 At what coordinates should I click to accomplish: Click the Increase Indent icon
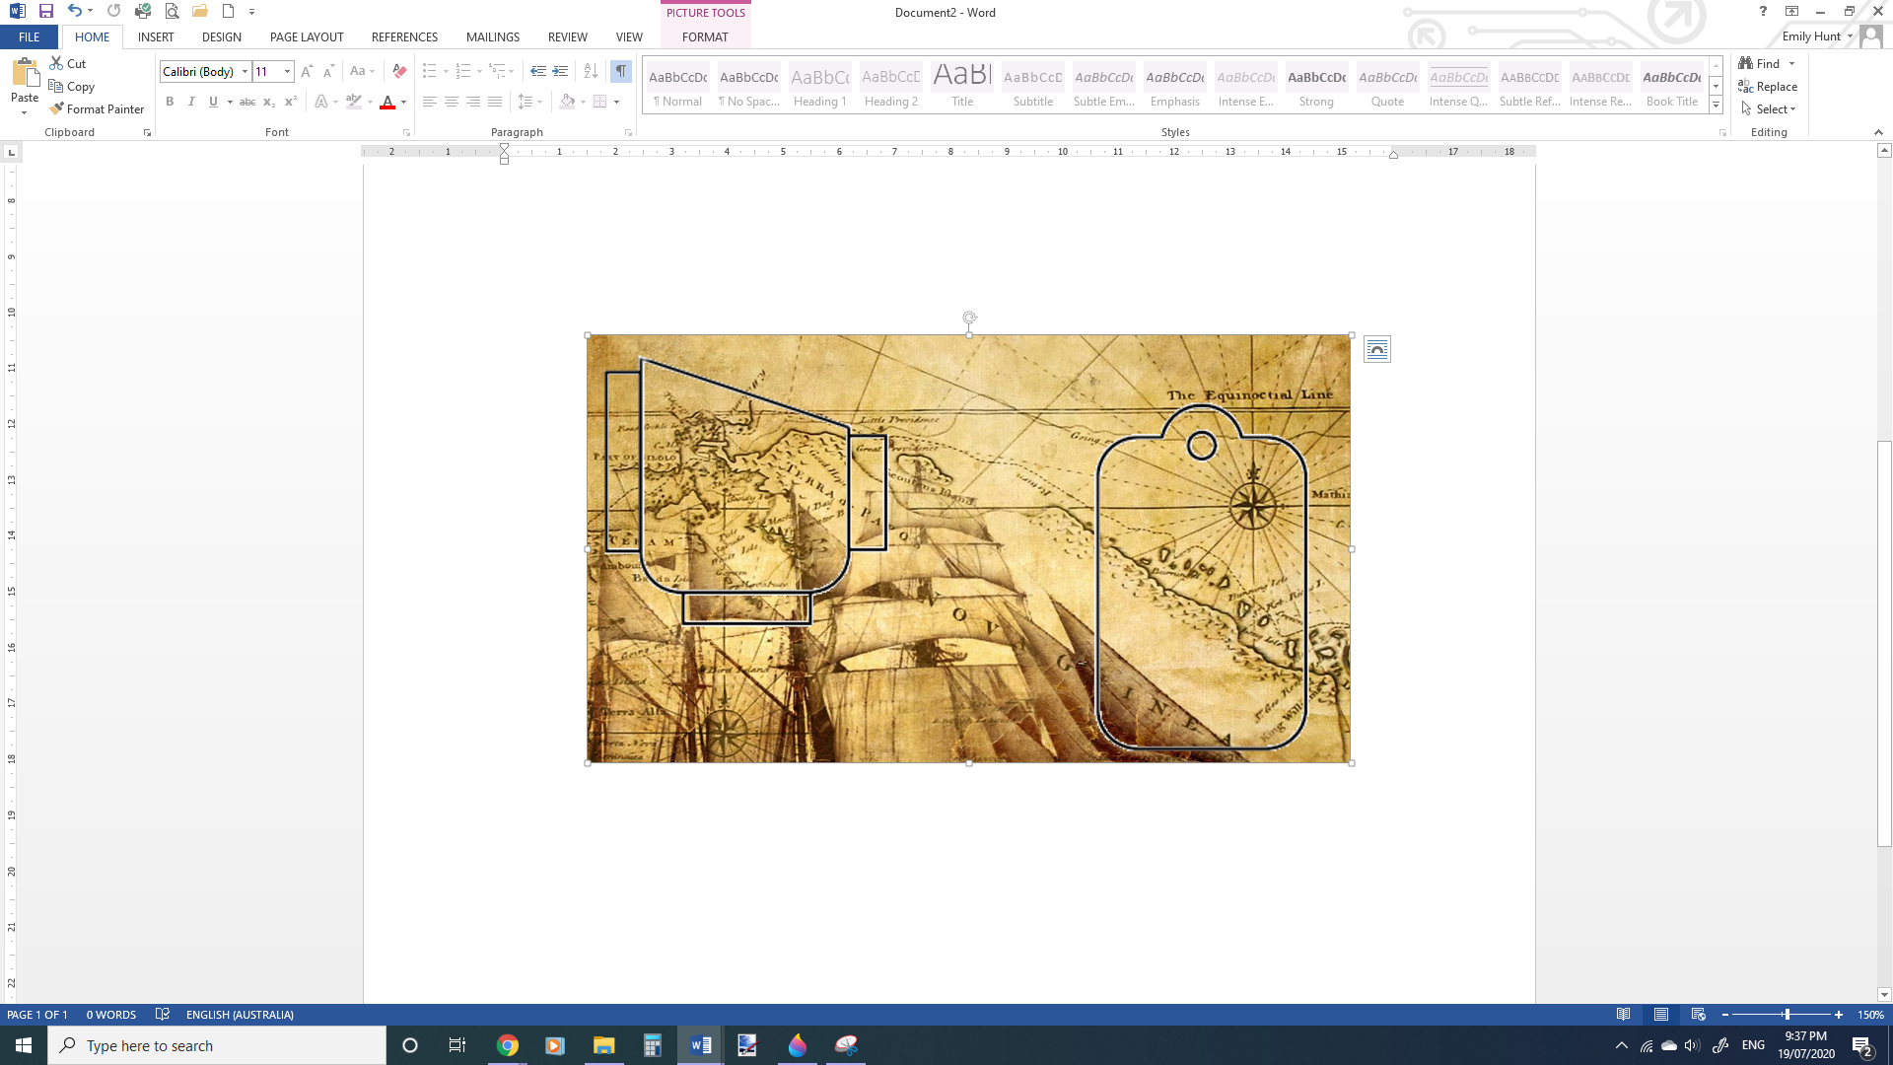coord(560,71)
